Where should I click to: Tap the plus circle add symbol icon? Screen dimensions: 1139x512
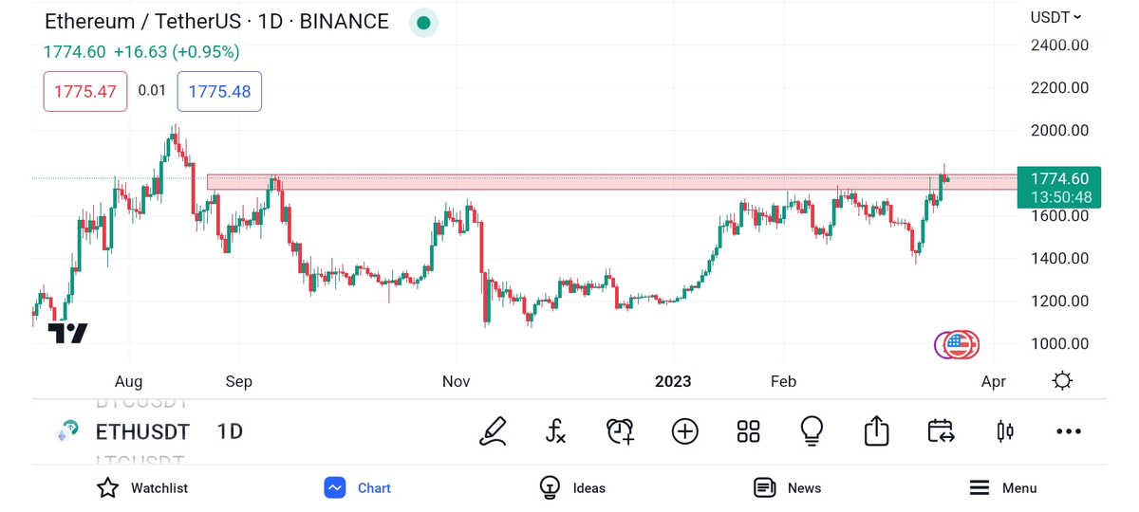pyautogui.click(x=684, y=431)
